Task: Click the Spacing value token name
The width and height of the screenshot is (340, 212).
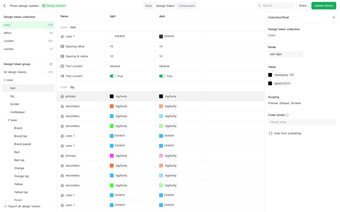Action: click(x=75, y=46)
